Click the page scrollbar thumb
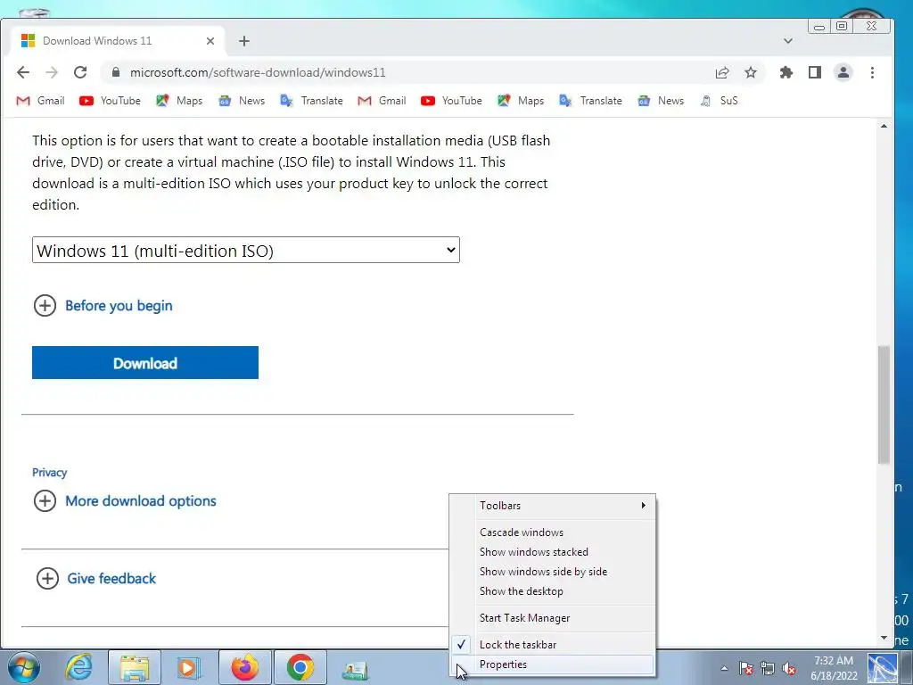The height and width of the screenshot is (685, 913). (x=884, y=405)
